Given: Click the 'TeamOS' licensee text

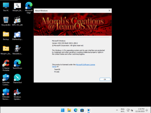Looking at the screenshot, I should (57, 69).
